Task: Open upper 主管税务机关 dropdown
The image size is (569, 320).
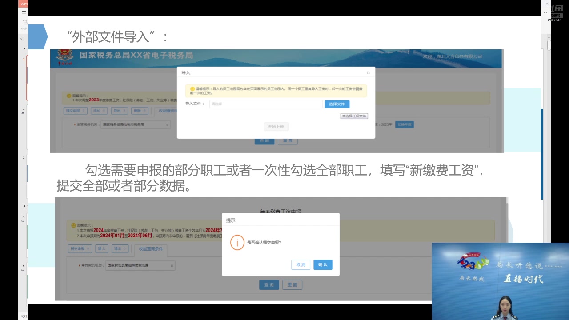Action: (x=136, y=125)
